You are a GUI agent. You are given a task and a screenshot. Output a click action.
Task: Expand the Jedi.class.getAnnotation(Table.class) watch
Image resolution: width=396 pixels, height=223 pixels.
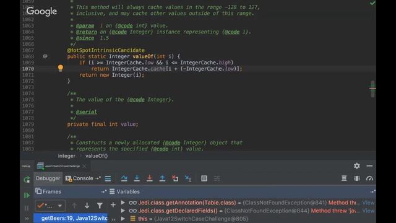123,203
